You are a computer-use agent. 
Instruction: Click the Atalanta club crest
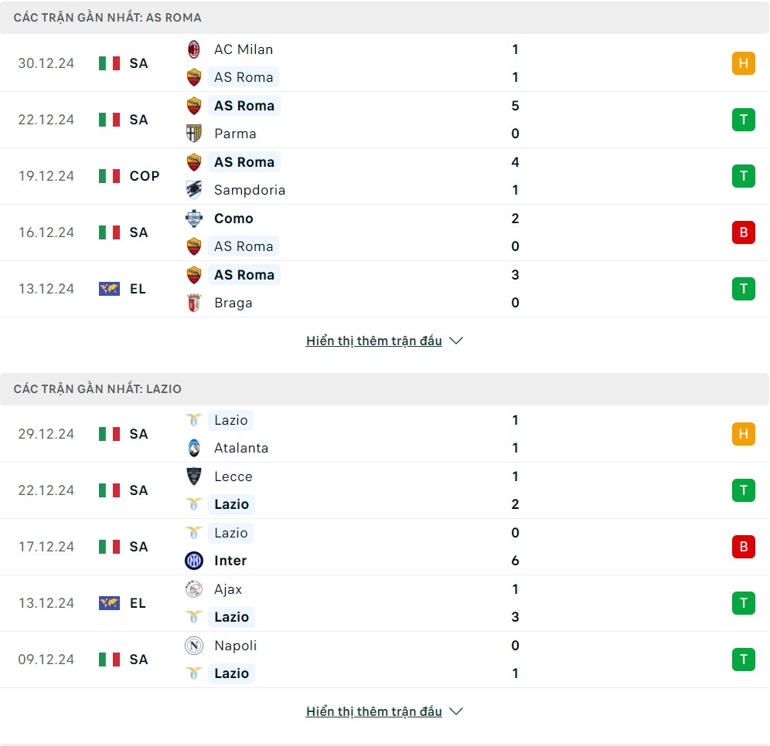(194, 448)
